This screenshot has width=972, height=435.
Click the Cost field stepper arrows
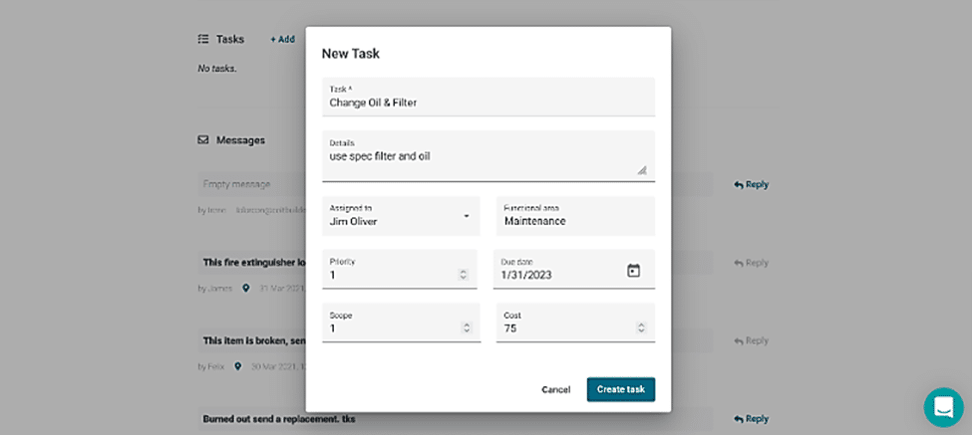[638, 327]
